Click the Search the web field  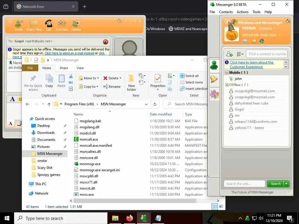click(244, 184)
